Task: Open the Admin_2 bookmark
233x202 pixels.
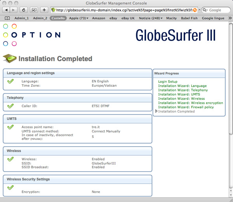Action: (40, 18)
